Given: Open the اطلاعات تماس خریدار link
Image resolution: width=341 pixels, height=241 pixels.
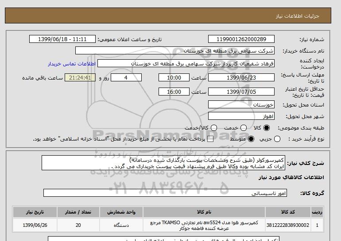Looking at the screenshot, I should click(x=72, y=64).
